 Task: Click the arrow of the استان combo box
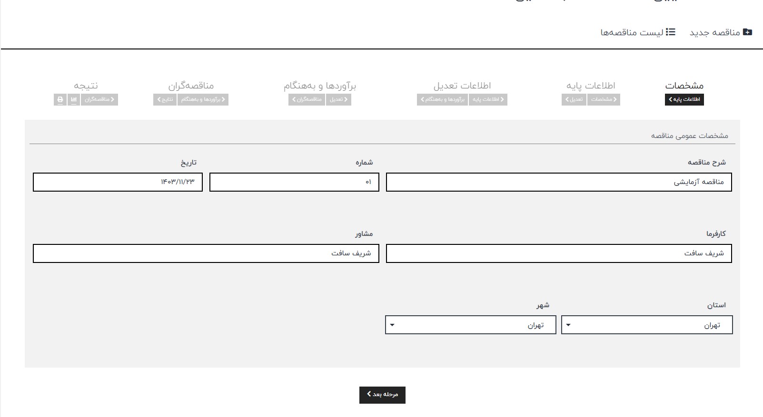(x=568, y=325)
